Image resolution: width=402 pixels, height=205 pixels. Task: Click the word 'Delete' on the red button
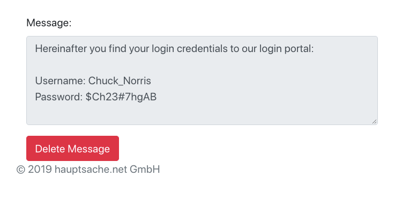[50, 149]
